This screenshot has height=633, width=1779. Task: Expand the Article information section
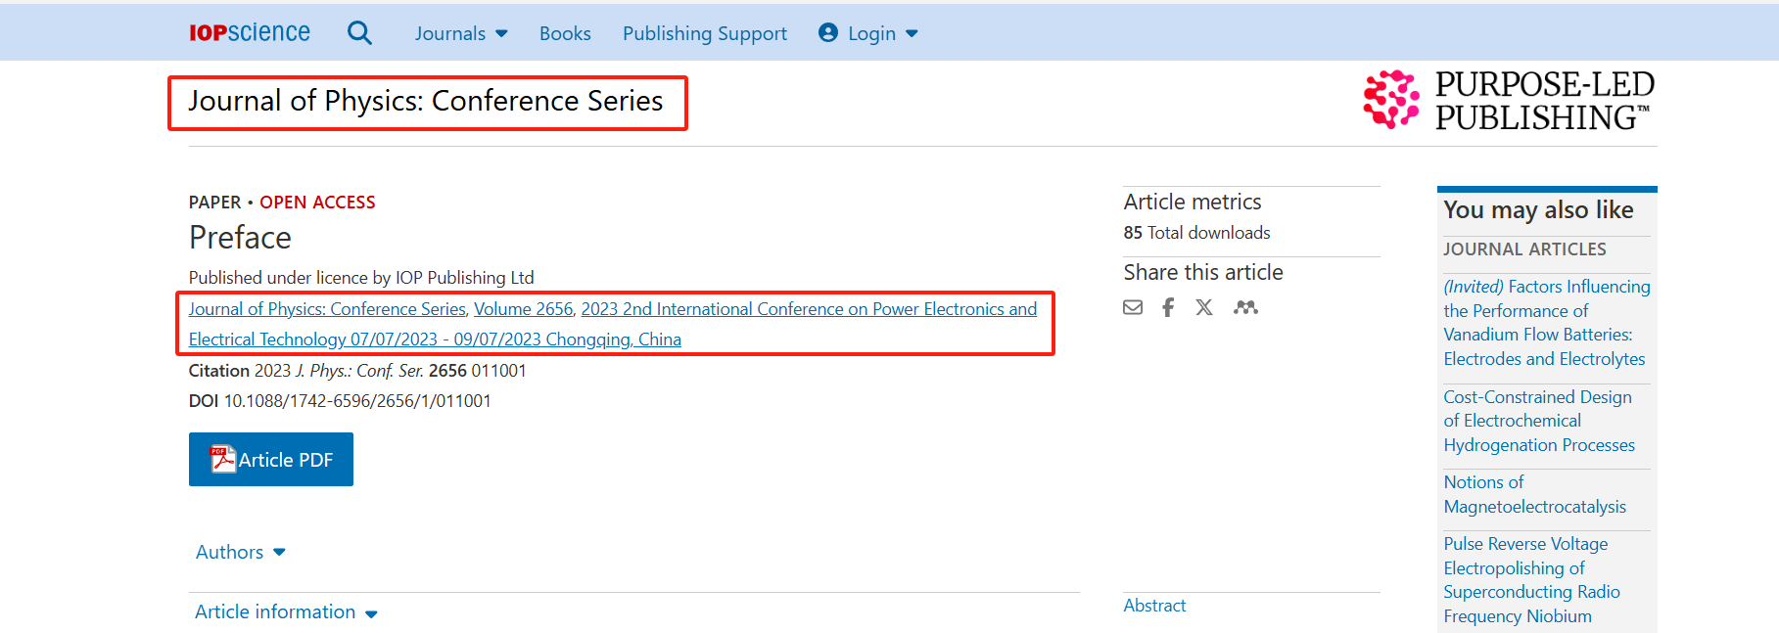click(286, 611)
